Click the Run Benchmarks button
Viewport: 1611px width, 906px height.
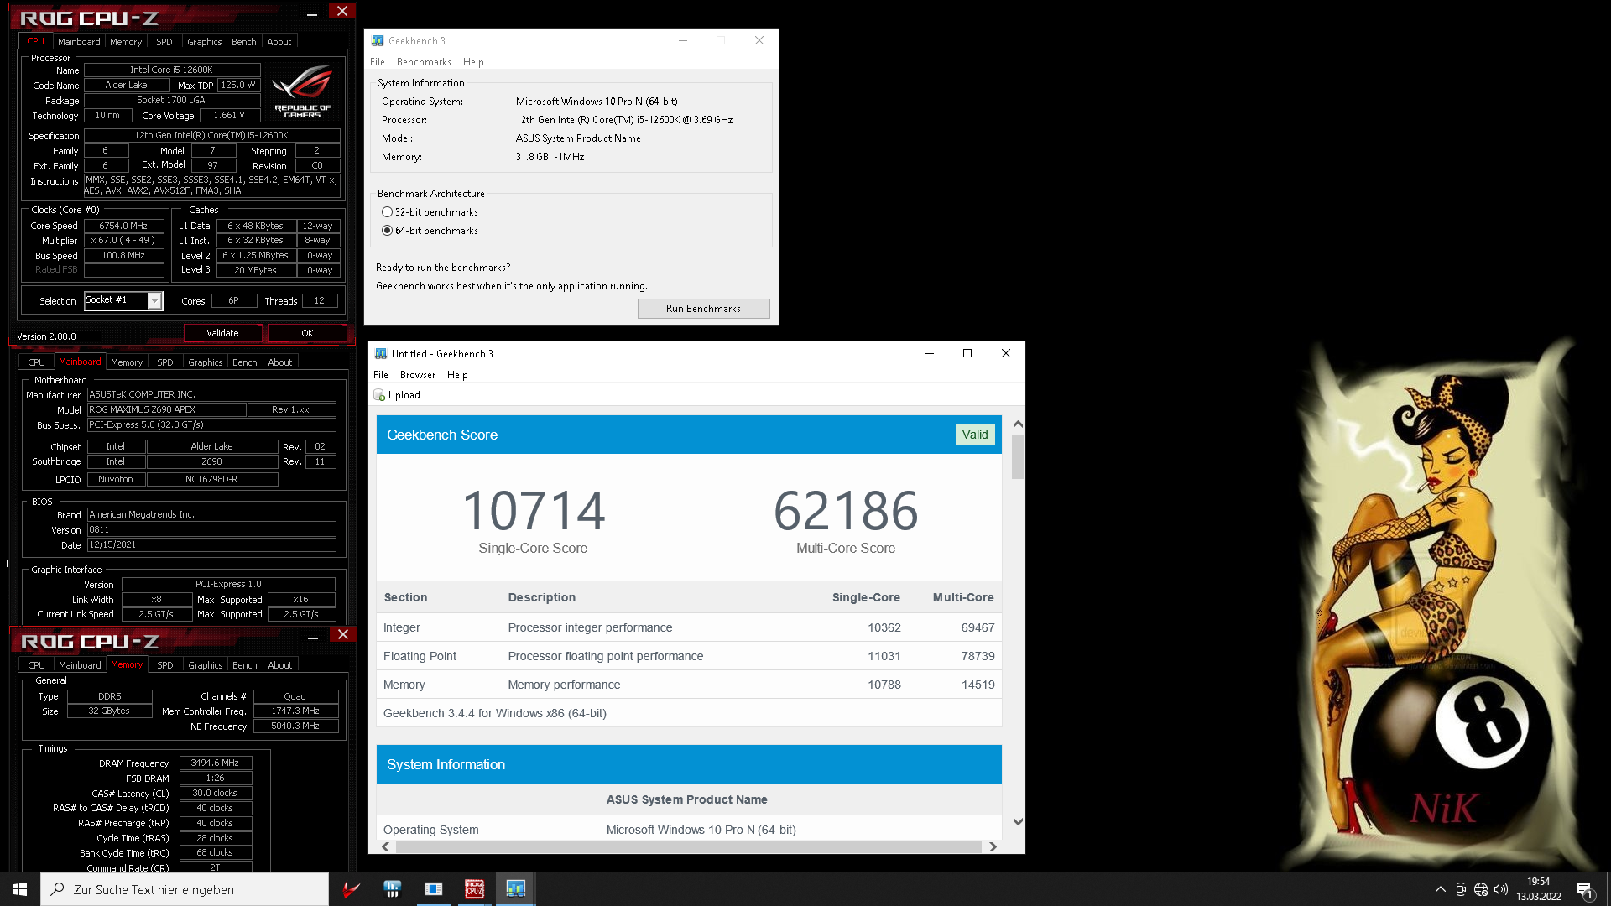tap(703, 309)
